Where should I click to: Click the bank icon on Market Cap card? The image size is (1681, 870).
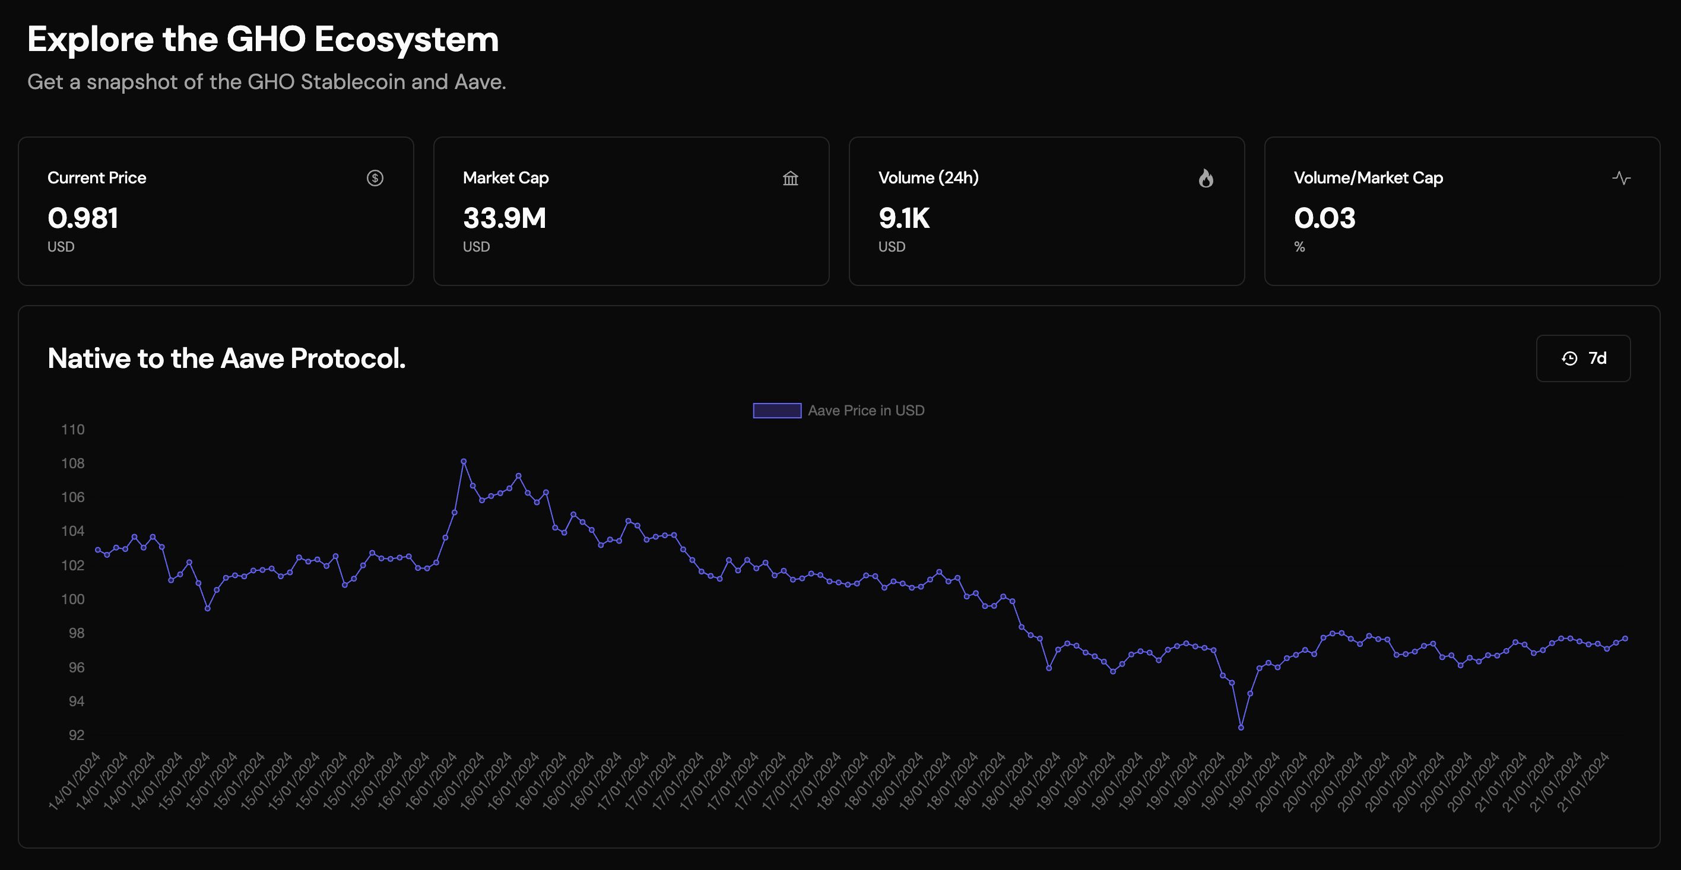pos(790,178)
